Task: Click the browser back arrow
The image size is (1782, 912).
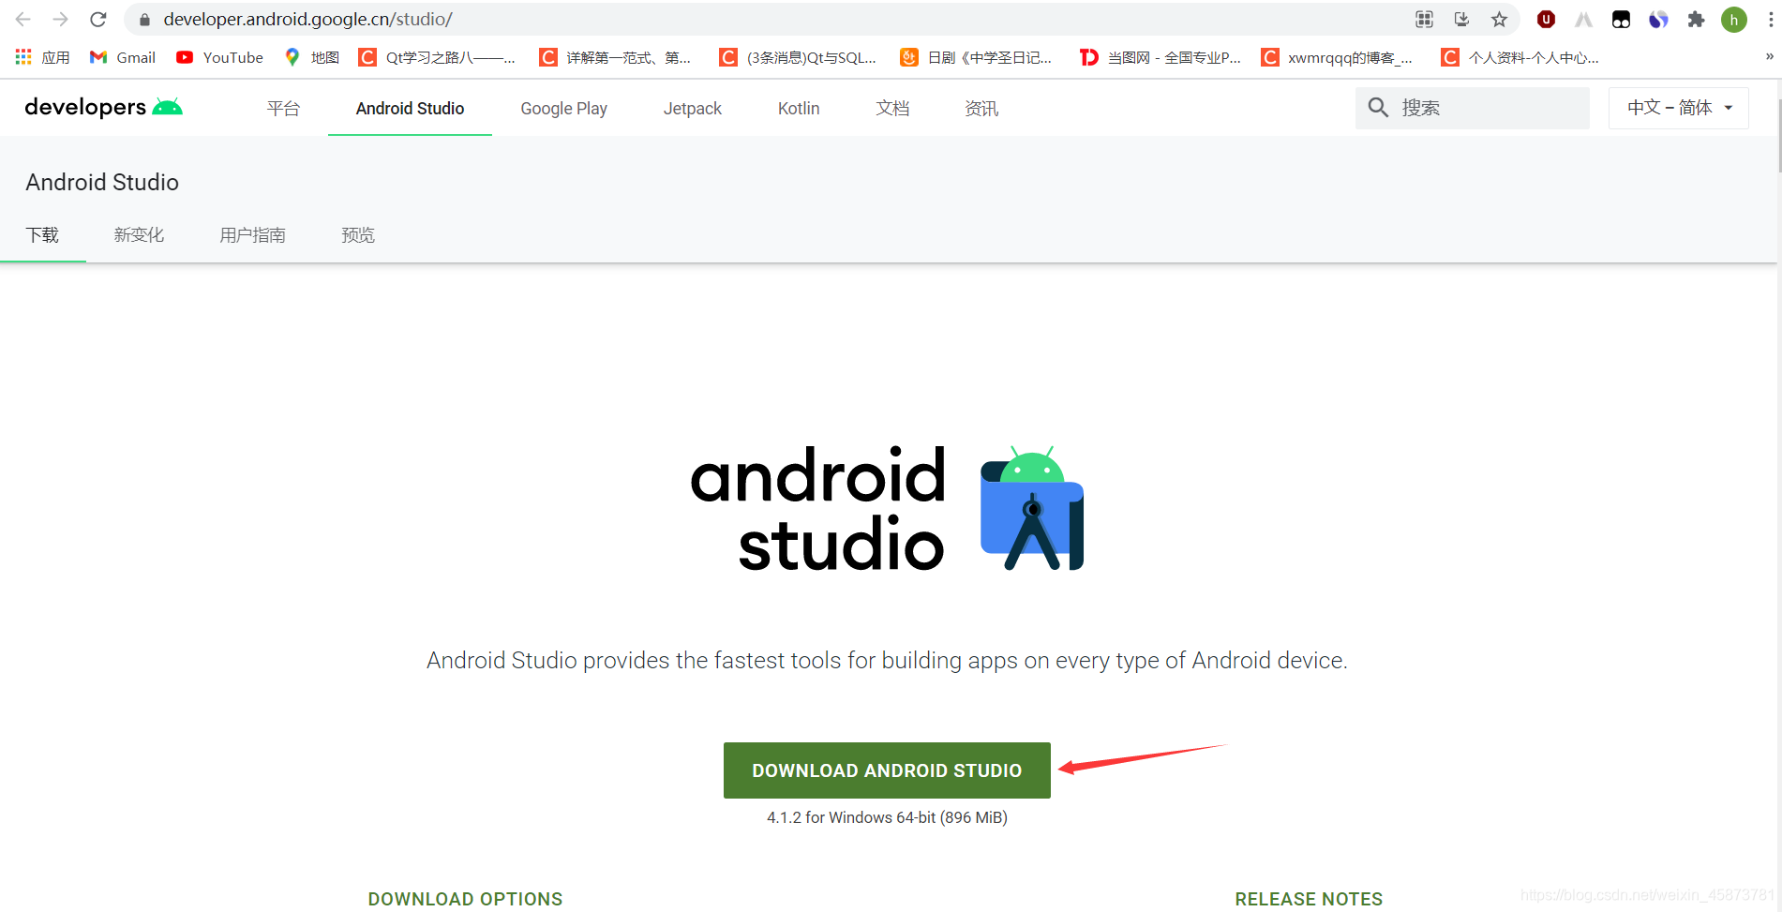Action: [x=23, y=19]
